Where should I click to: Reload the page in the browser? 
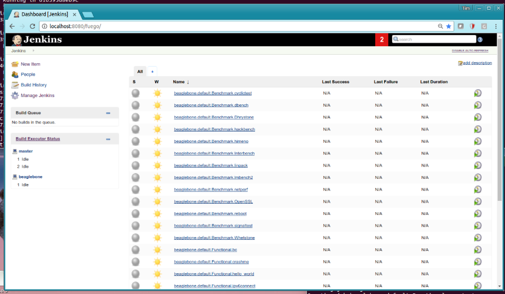coord(32,27)
